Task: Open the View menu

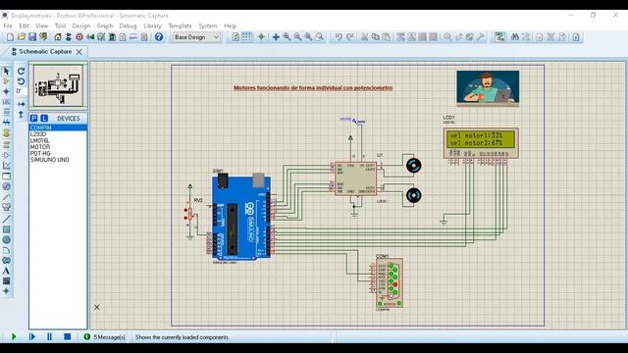Action: point(41,26)
